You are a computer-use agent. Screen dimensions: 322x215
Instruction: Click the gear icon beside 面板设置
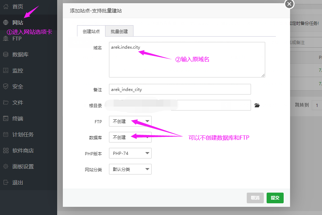click(x=6, y=166)
